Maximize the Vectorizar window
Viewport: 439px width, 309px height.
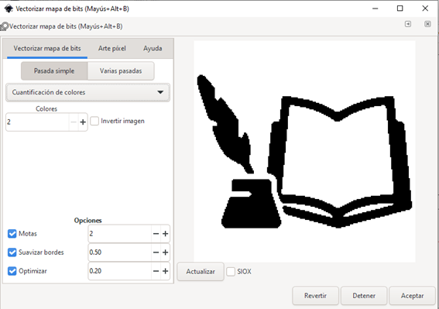400,9
